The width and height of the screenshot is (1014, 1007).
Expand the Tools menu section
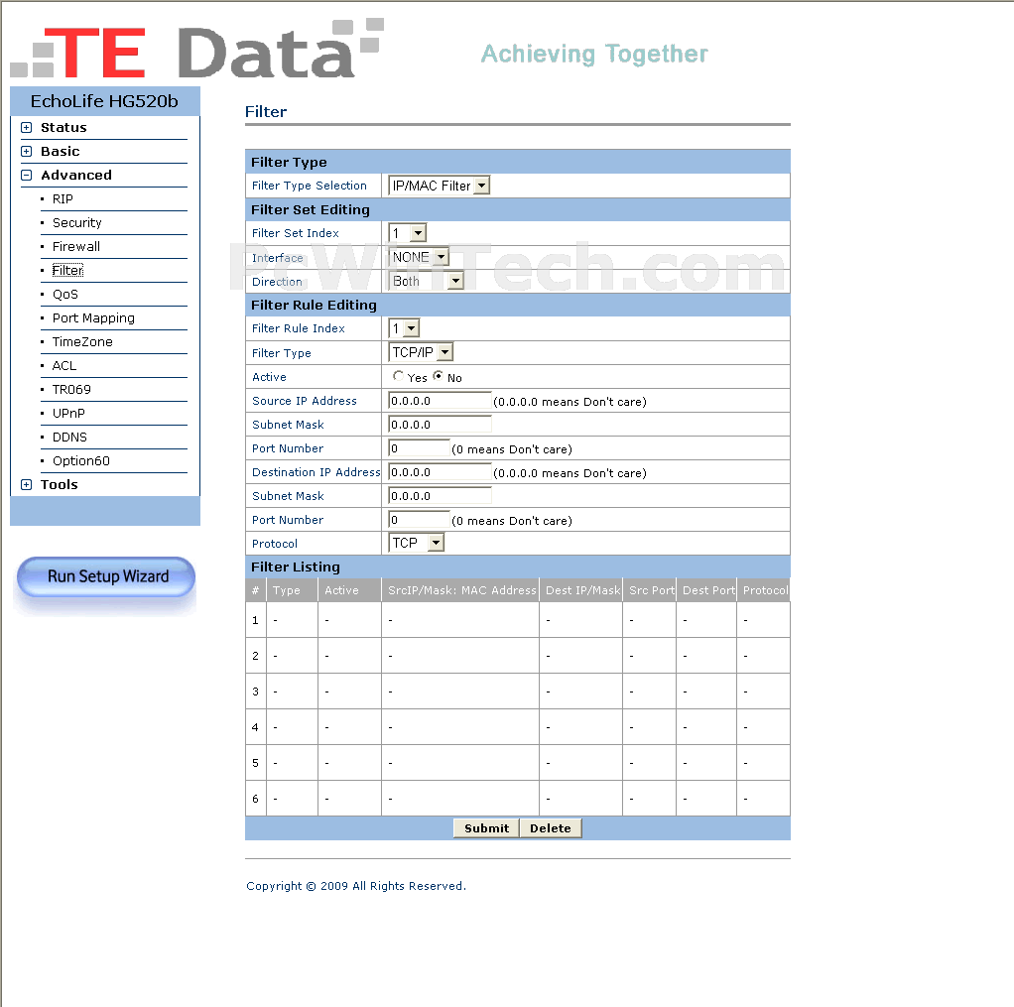26,485
